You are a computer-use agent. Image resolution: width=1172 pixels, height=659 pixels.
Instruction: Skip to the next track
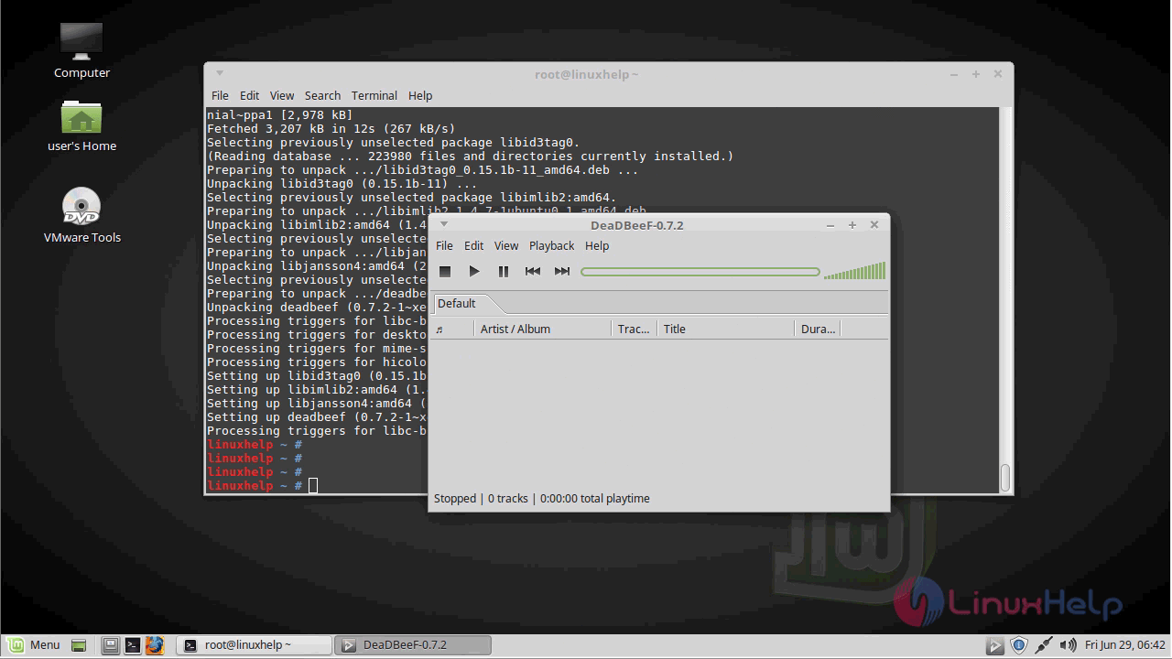pyautogui.click(x=562, y=271)
